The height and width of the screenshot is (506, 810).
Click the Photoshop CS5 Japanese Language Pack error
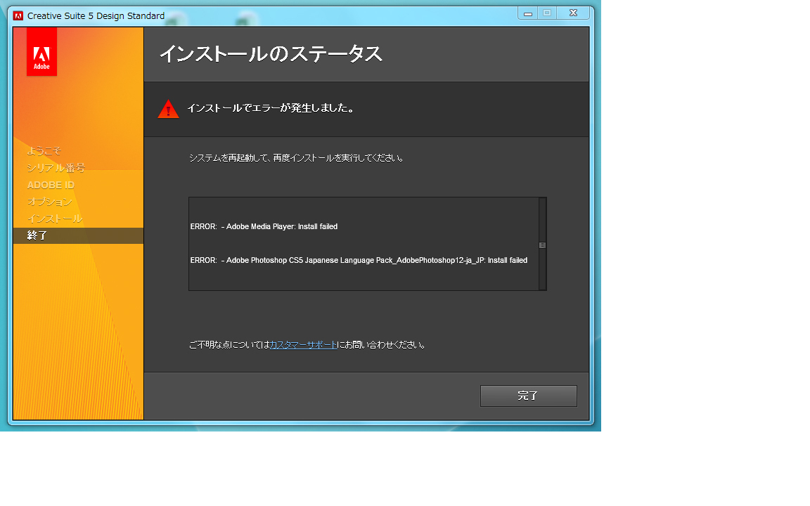(x=359, y=261)
